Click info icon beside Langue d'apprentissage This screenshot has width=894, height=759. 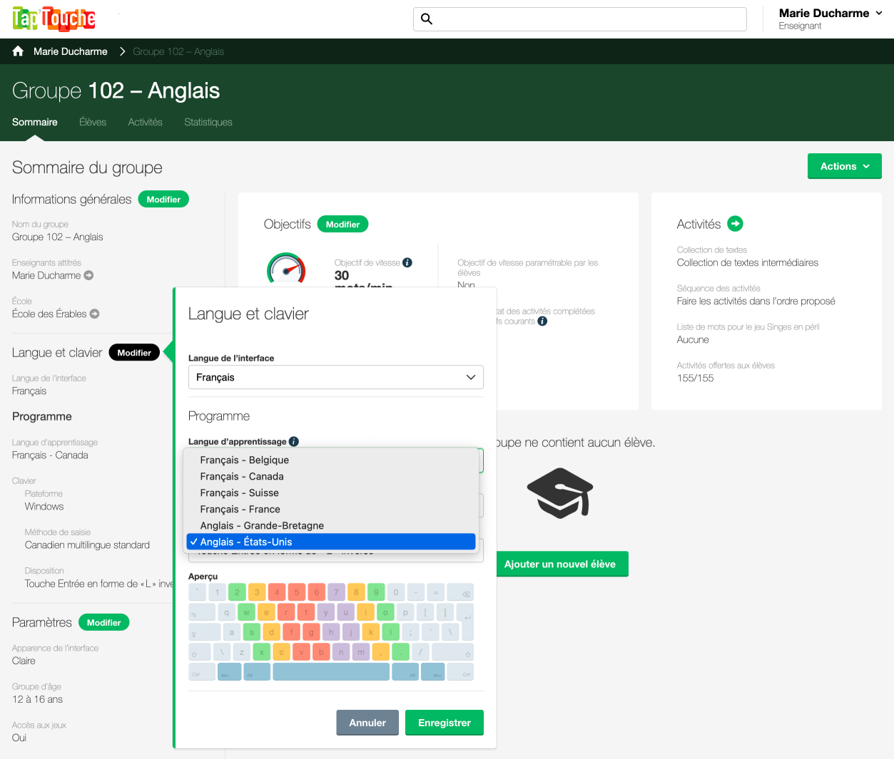(x=294, y=441)
